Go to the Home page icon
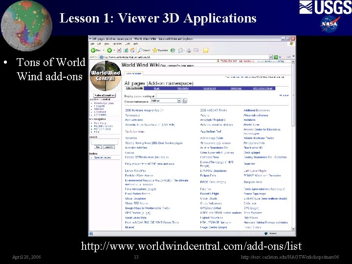The image size is (352, 264). pos(132,50)
